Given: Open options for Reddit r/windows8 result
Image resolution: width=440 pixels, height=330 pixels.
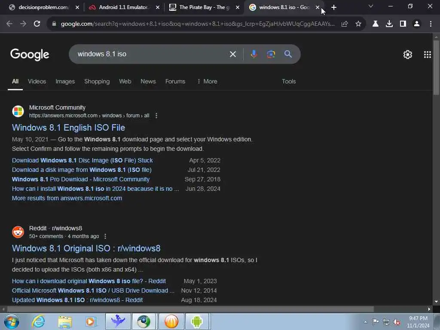Looking at the screenshot, I should pos(105,236).
